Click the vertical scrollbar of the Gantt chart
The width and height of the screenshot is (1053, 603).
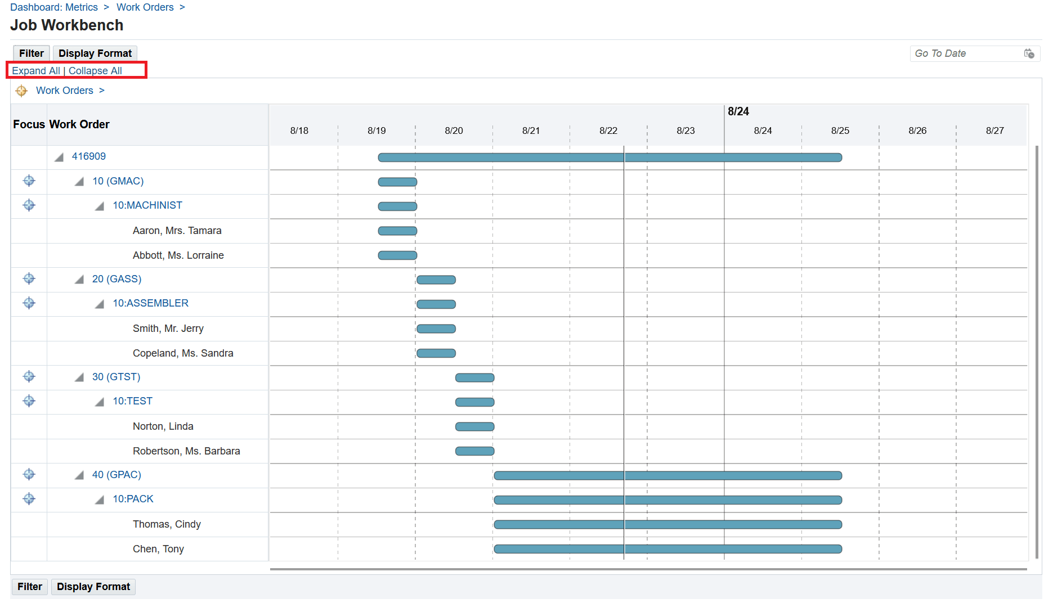coord(1037,352)
